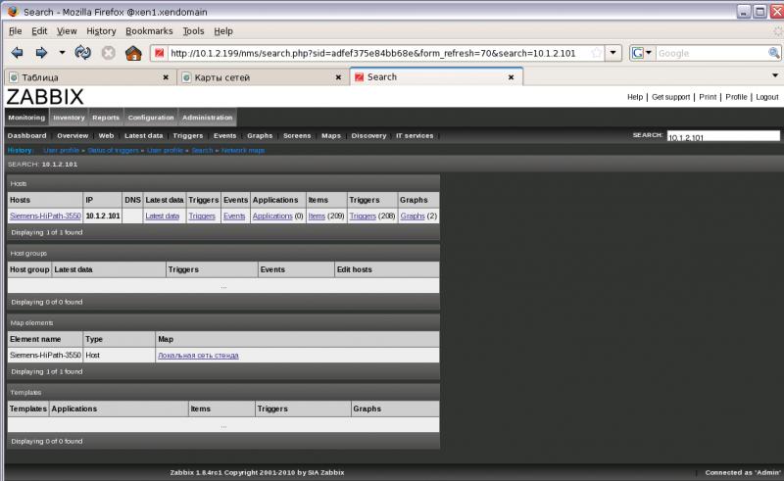Screen dimensions: 784x481
Task: Open the Triggers (208) link
Action: (x=363, y=216)
